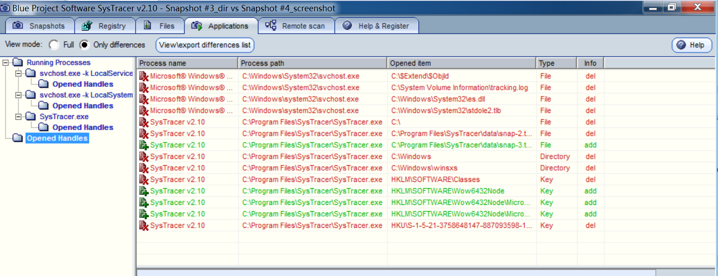The height and width of the screenshot is (276, 718).
Task: Click the add info cell on the snap-3 row
Action: pyautogui.click(x=590, y=145)
